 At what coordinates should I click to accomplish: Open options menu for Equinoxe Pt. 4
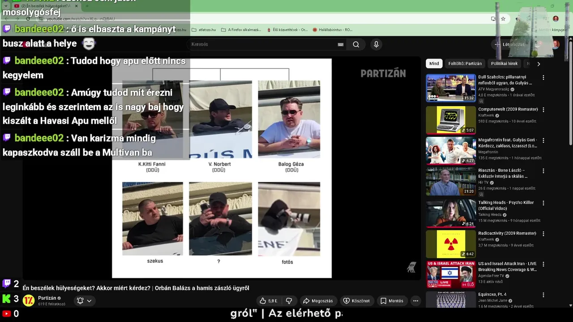tap(543, 295)
